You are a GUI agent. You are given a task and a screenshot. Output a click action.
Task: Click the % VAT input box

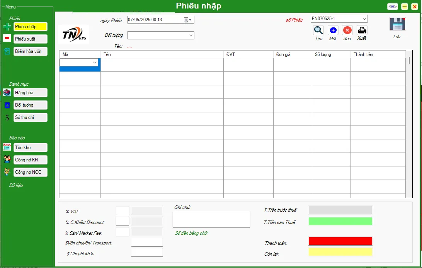coord(123,210)
